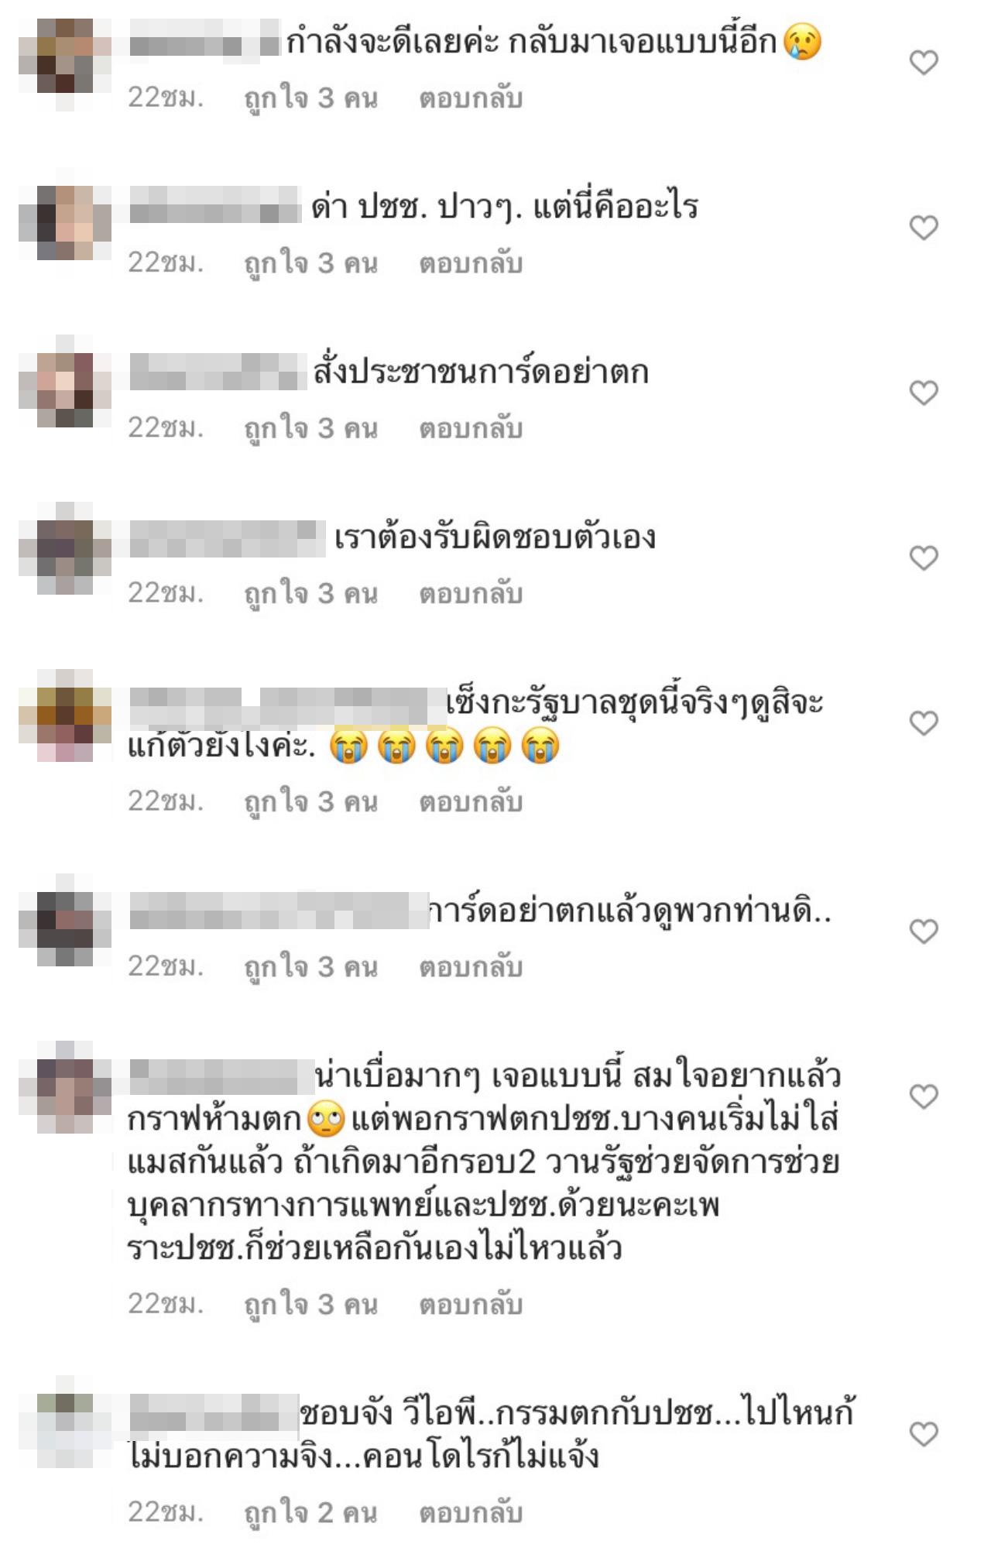Tap heart on 'การ์ดอย่าตกแล้วดูพวกท่านดิ' comment
This screenshot has width=991, height=1568.
tap(923, 931)
